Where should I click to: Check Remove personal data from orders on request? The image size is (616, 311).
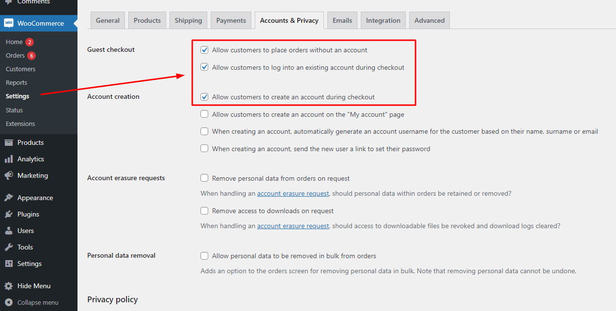point(204,178)
